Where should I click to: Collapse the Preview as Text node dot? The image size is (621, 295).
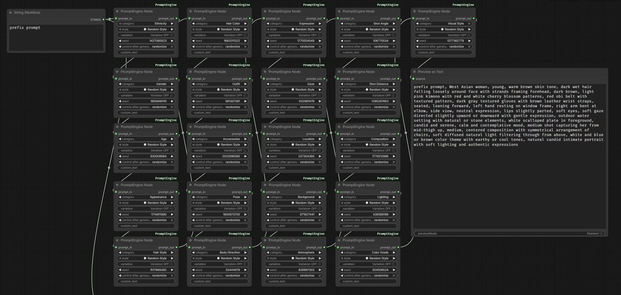[416, 71]
